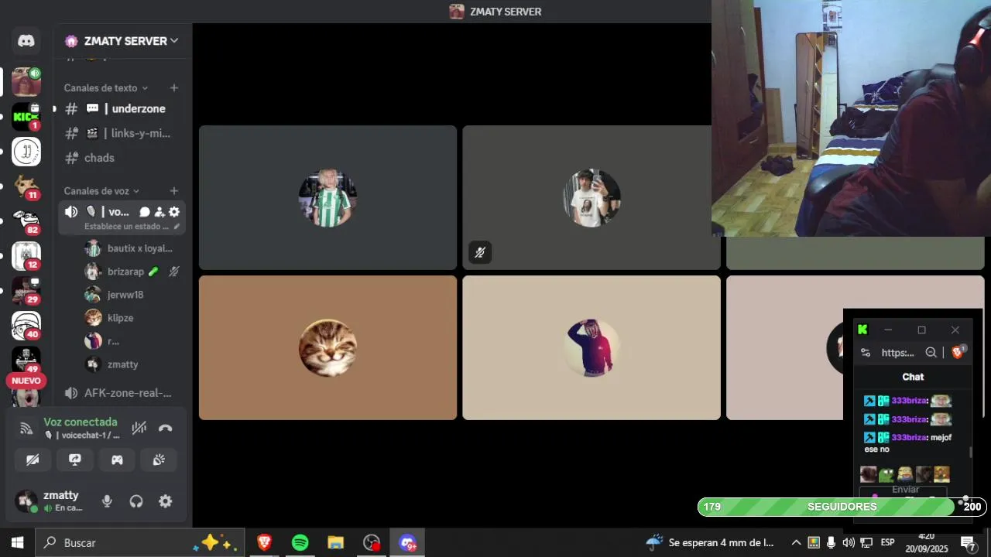Click the Kick chat scrollbar

(x=971, y=451)
